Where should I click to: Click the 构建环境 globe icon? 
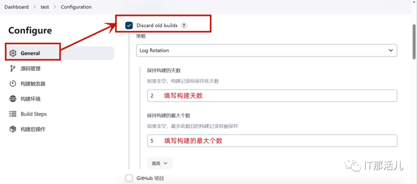(x=13, y=99)
